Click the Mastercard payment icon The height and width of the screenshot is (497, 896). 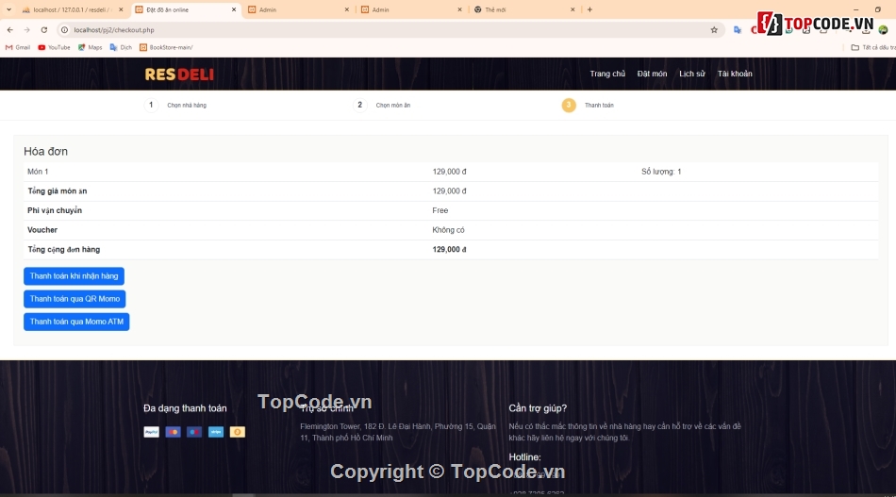coord(174,432)
